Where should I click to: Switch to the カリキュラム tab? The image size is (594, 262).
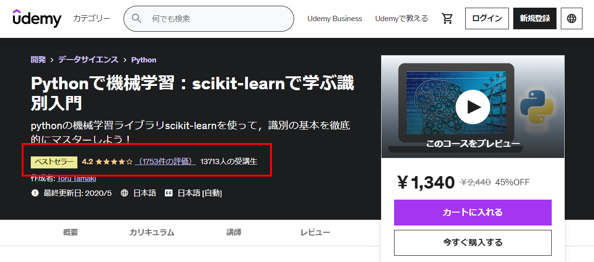click(152, 233)
